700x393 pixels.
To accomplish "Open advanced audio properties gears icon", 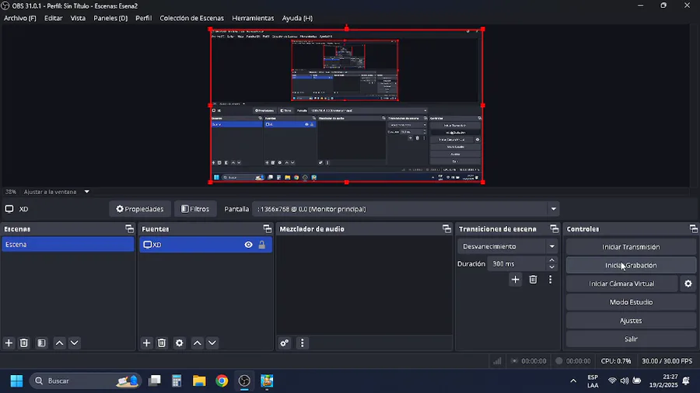I will [285, 343].
